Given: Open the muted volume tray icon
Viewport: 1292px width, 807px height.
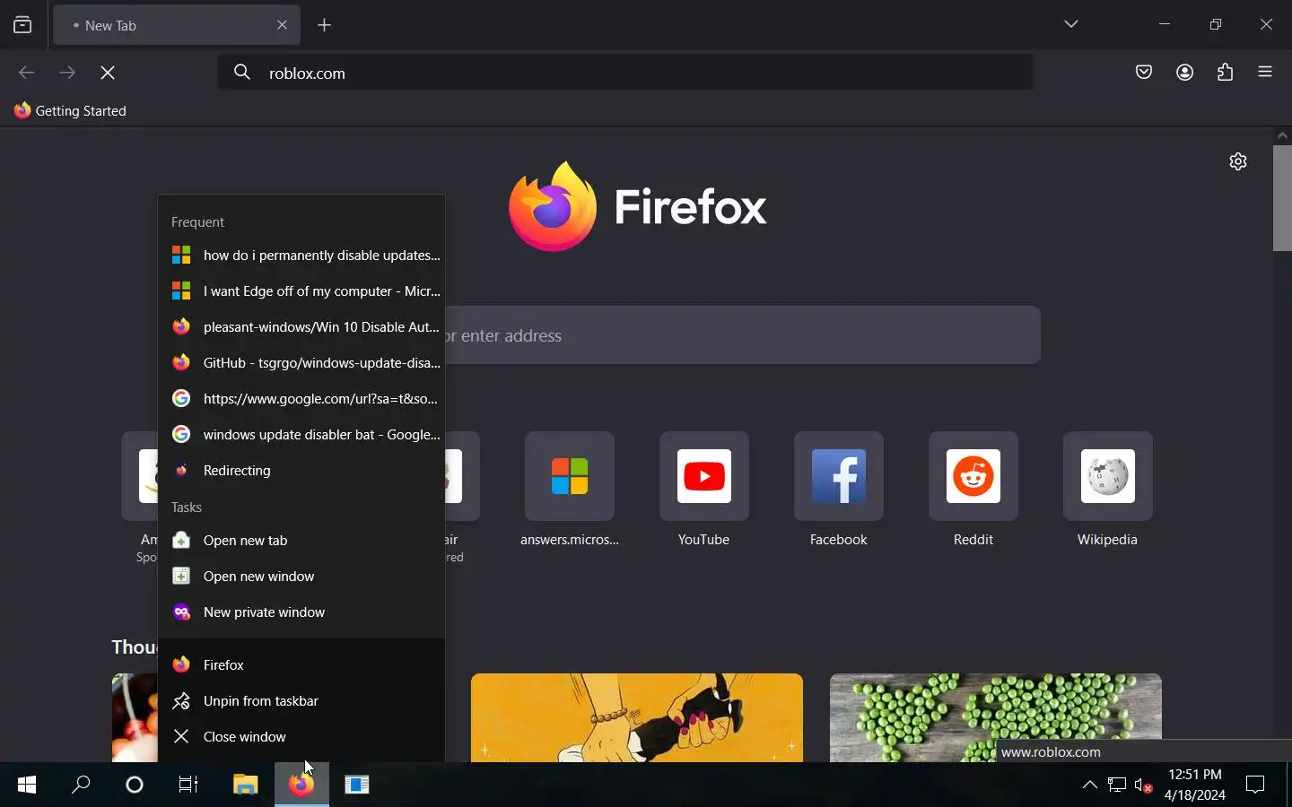Looking at the screenshot, I should click(x=1144, y=785).
